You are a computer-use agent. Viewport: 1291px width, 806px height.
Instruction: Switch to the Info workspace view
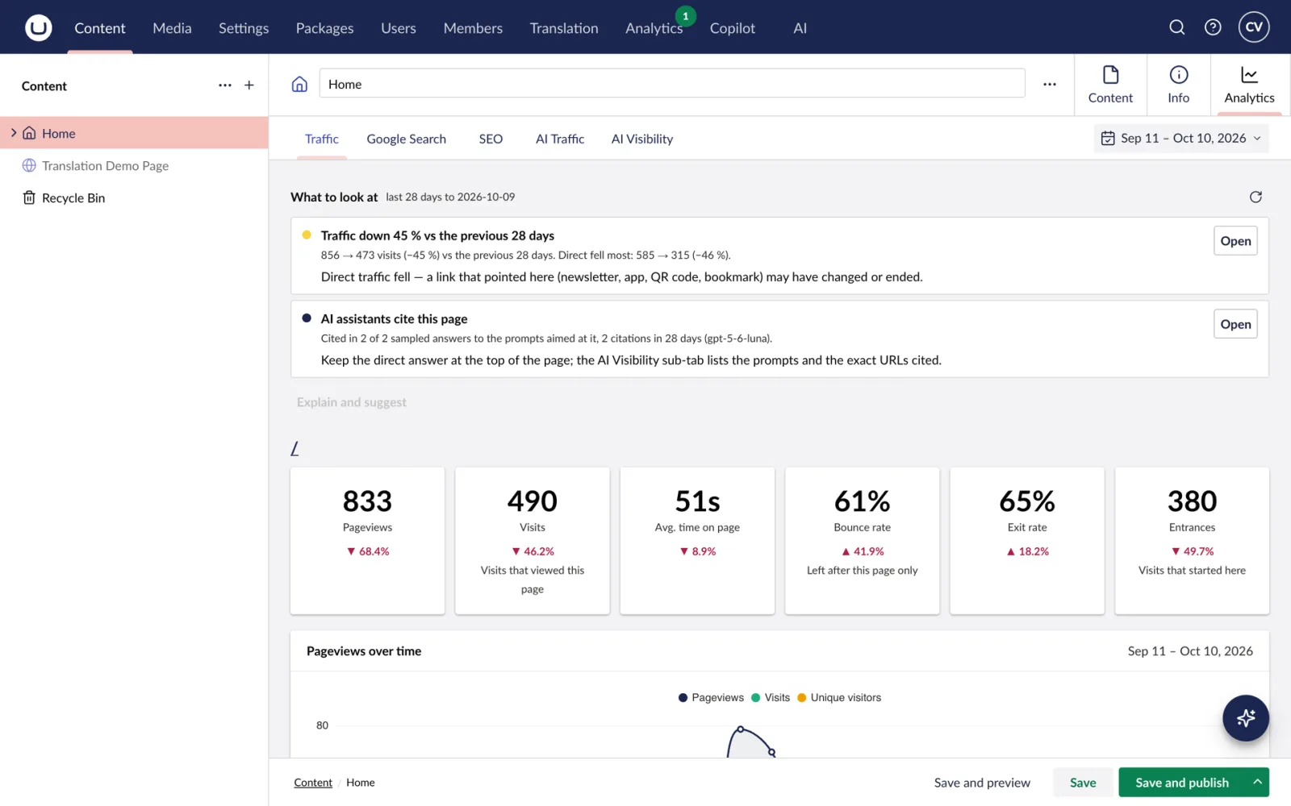[1178, 85]
